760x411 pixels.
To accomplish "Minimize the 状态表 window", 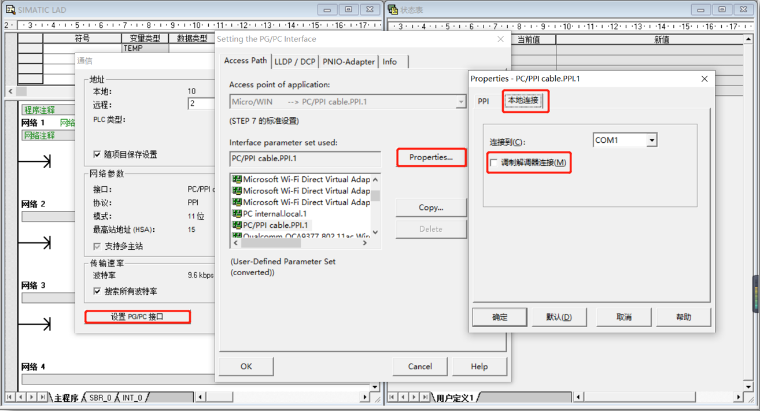I will point(700,10).
